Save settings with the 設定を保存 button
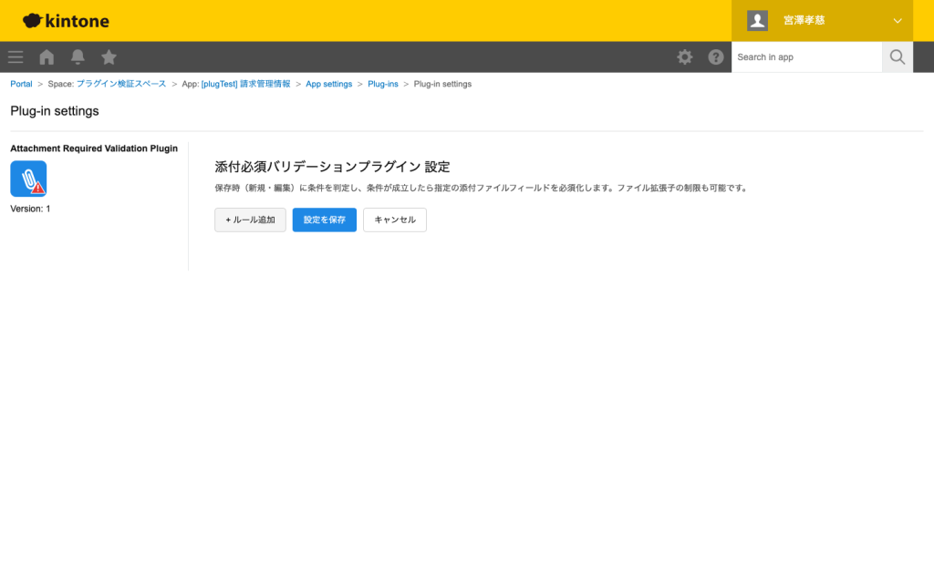The width and height of the screenshot is (934, 583). pos(324,220)
